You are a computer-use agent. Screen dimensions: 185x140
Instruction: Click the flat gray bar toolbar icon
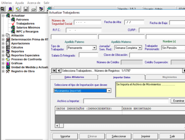34,9
